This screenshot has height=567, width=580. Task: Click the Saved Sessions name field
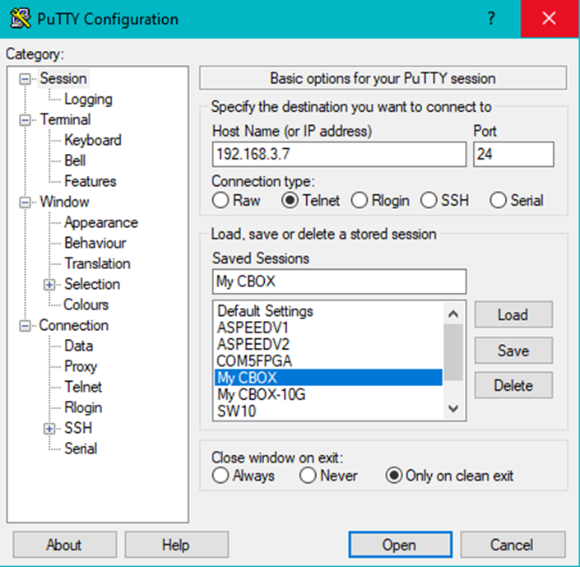click(x=339, y=281)
